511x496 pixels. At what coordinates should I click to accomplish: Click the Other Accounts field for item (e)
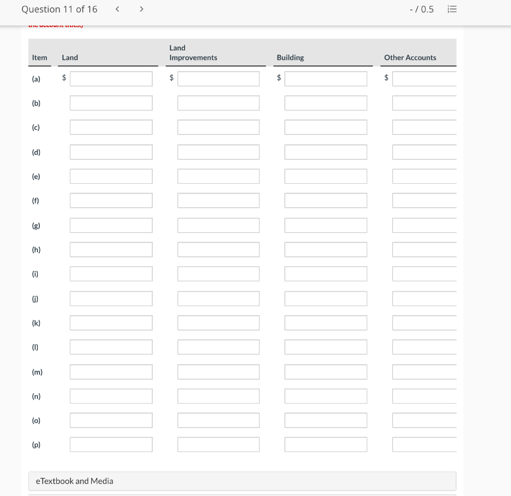tap(424, 176)
